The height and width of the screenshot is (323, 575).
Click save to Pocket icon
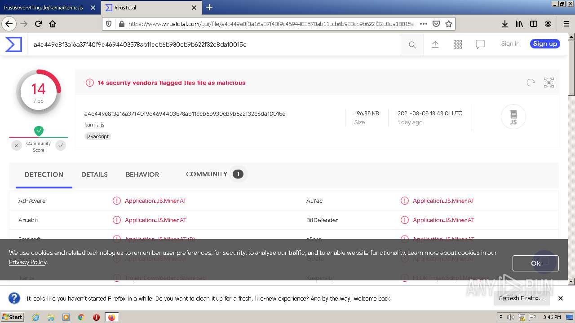coord(436,24)
